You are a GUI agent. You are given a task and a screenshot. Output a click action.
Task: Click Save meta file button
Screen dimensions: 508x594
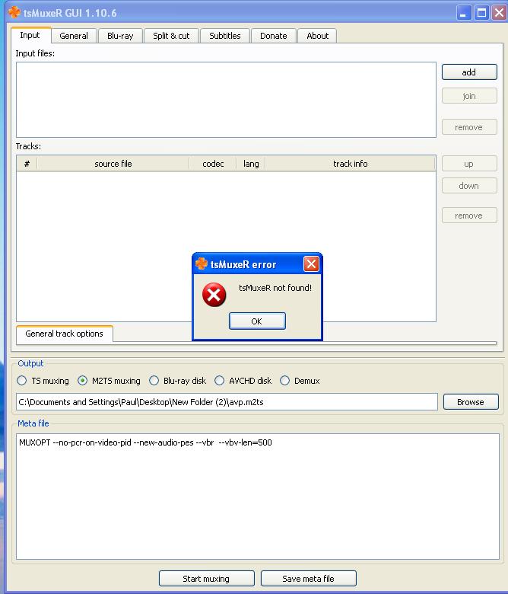pos(308,579)
